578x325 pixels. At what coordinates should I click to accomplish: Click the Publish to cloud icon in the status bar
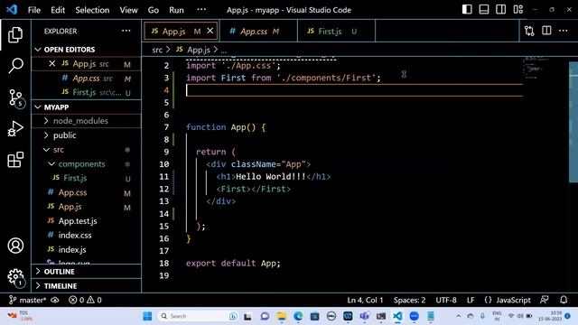click(55, 300)
